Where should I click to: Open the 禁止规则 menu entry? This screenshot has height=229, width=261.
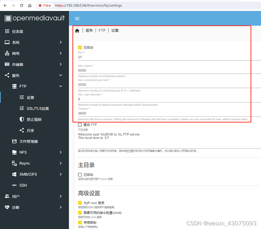pyautogui.click(x=34, y=119)
